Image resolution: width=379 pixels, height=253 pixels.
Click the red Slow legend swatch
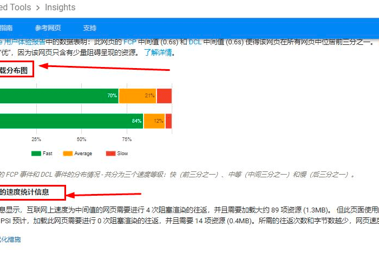tap(110, 154)
